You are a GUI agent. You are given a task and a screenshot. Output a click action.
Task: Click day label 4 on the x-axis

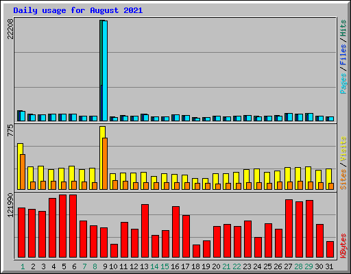[x=53, y=266]
